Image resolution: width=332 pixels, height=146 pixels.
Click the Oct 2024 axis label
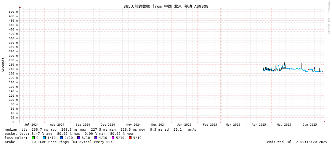(108, 125)
